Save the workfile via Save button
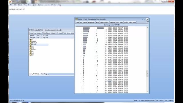183x103 pixels. [x=48, y=33]
